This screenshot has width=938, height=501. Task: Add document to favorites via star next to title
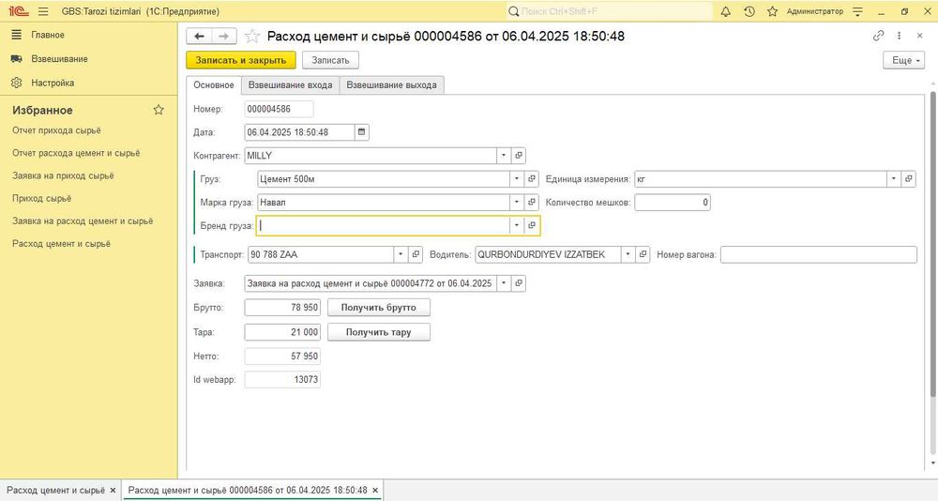(252, 37)
